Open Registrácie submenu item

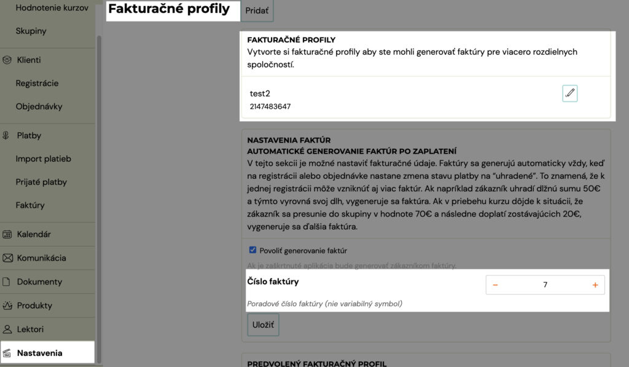point(37,83)
